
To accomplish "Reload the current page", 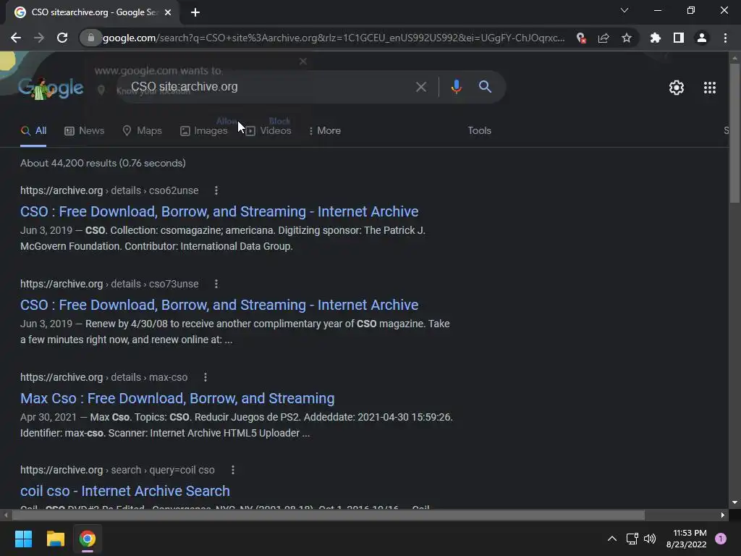I will [x=62, y=38].
